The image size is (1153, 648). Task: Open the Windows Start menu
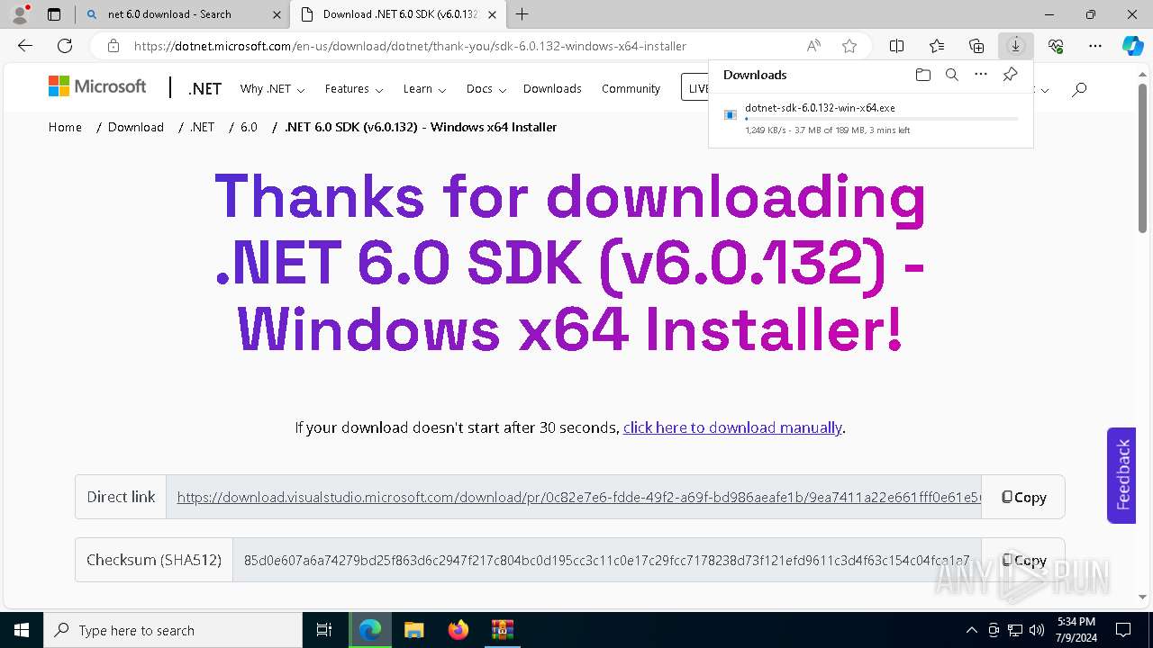click(x=21, y=630)
